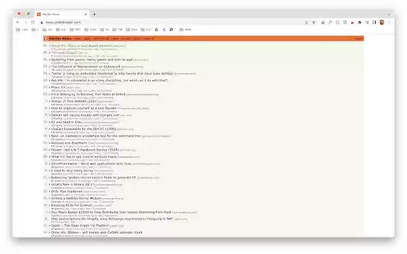Image resolution: width=407 pixels, height=254 pixels.
Task: Open 'Ask HN: interested in so many disciplines'
Action: pyautogui.click(x=109, y=81)
